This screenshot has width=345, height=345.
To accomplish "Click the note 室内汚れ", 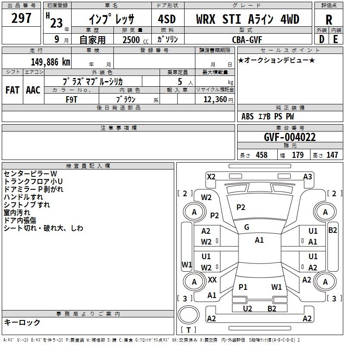I will point(17,213).
